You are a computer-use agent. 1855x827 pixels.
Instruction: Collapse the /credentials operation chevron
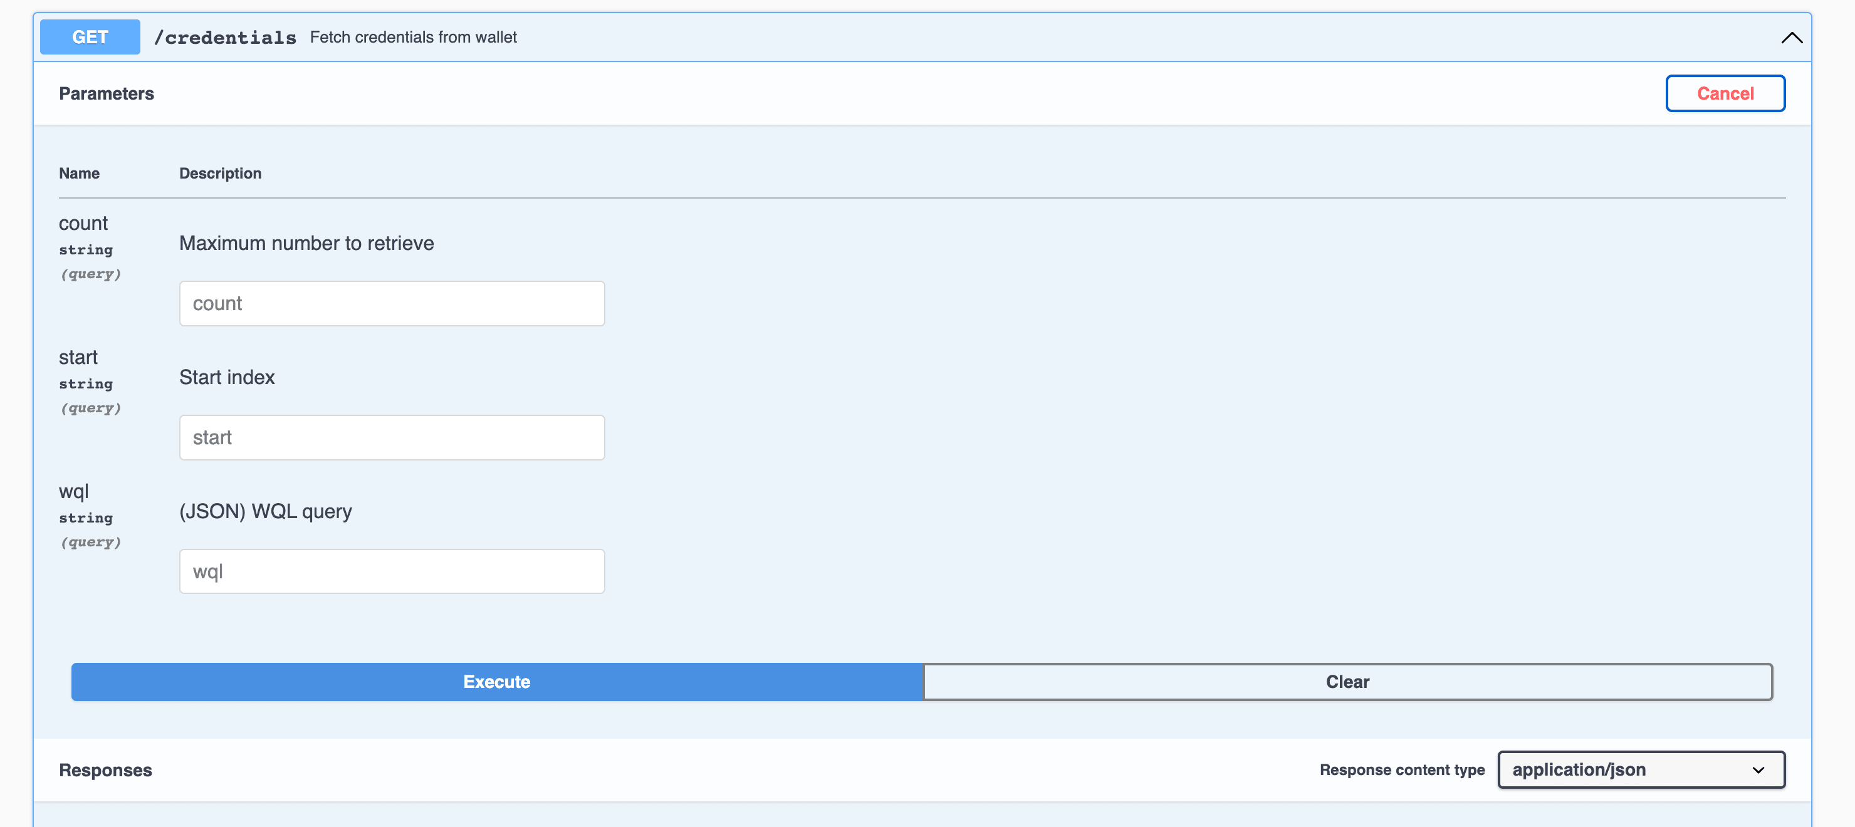click(1791, 38)
